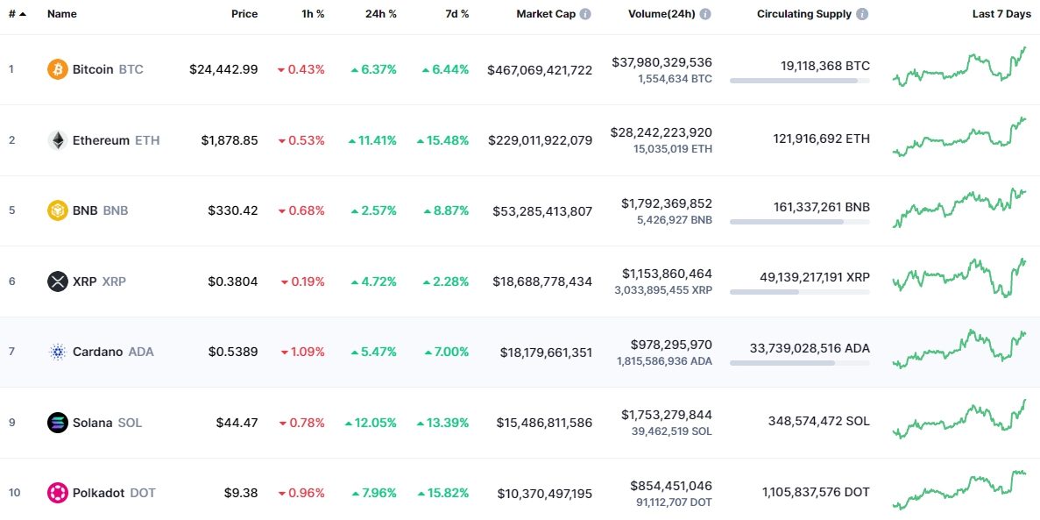Open XRP's 7-day sparkline chart
This screenshot has width=1040, height=520.
click(x=959, y=278)
